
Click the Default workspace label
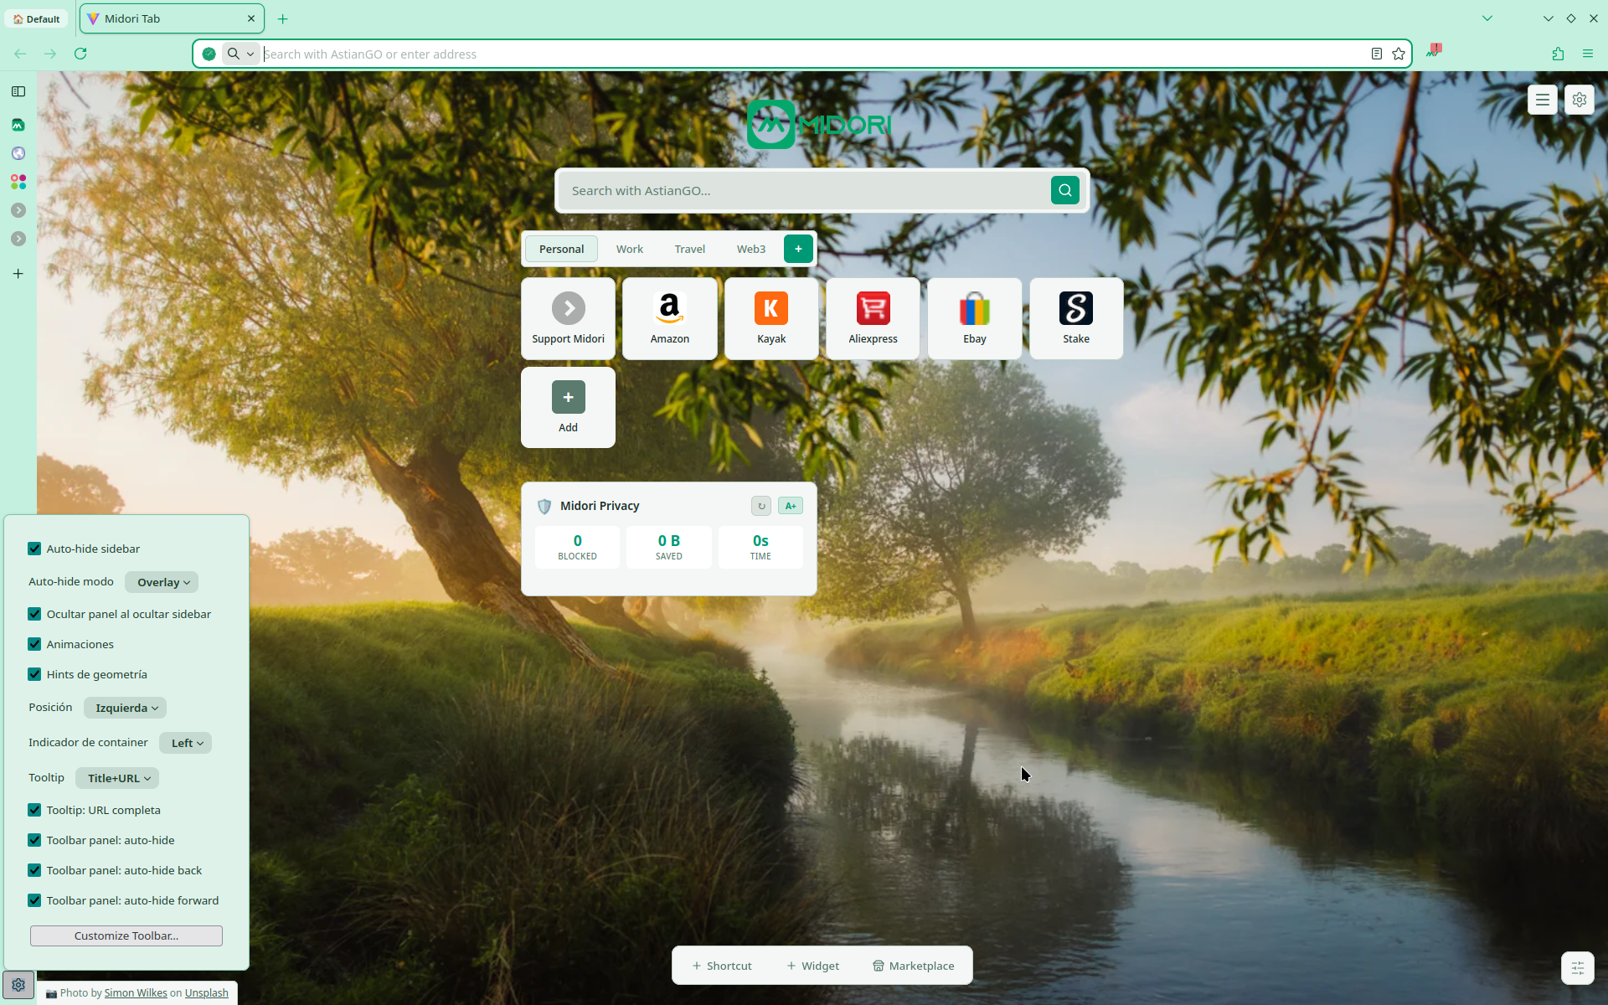(36, 18)
